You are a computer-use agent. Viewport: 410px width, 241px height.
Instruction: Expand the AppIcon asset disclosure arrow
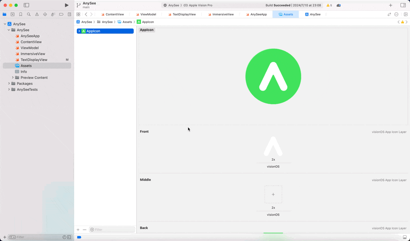pyautogui.click(x=79, y=31)
